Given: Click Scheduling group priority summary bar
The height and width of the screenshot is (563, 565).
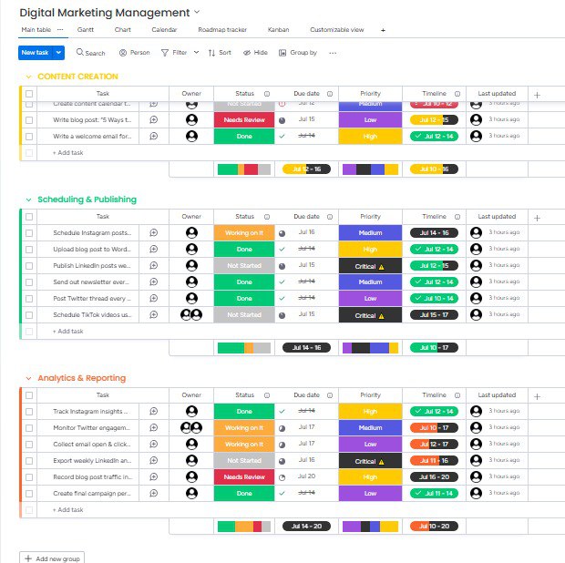Looking at the screenshot, I should coord(370,348).
